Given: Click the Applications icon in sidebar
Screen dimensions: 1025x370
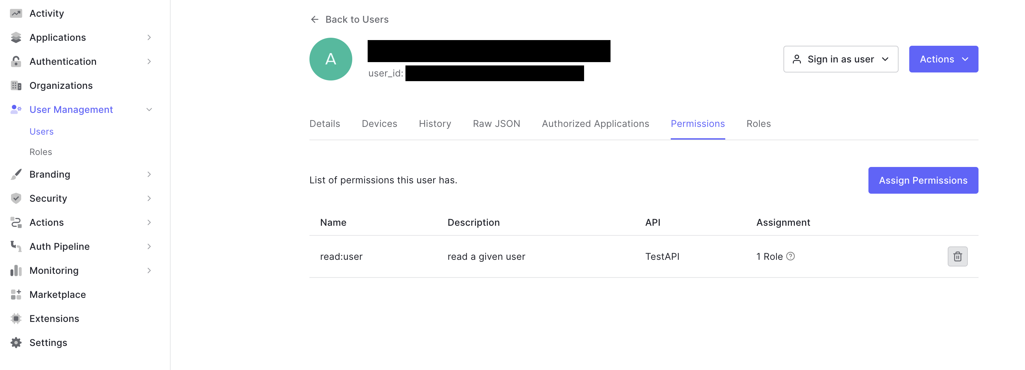Looking at the screenshot, I should [16, 37].
